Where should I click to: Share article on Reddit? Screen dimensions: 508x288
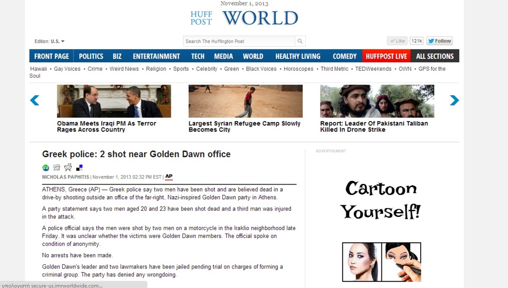pos(68,167)
